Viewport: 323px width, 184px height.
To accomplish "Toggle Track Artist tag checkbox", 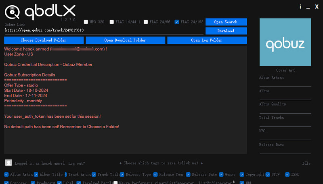I will pyautogui.click(x=65, y=175).
